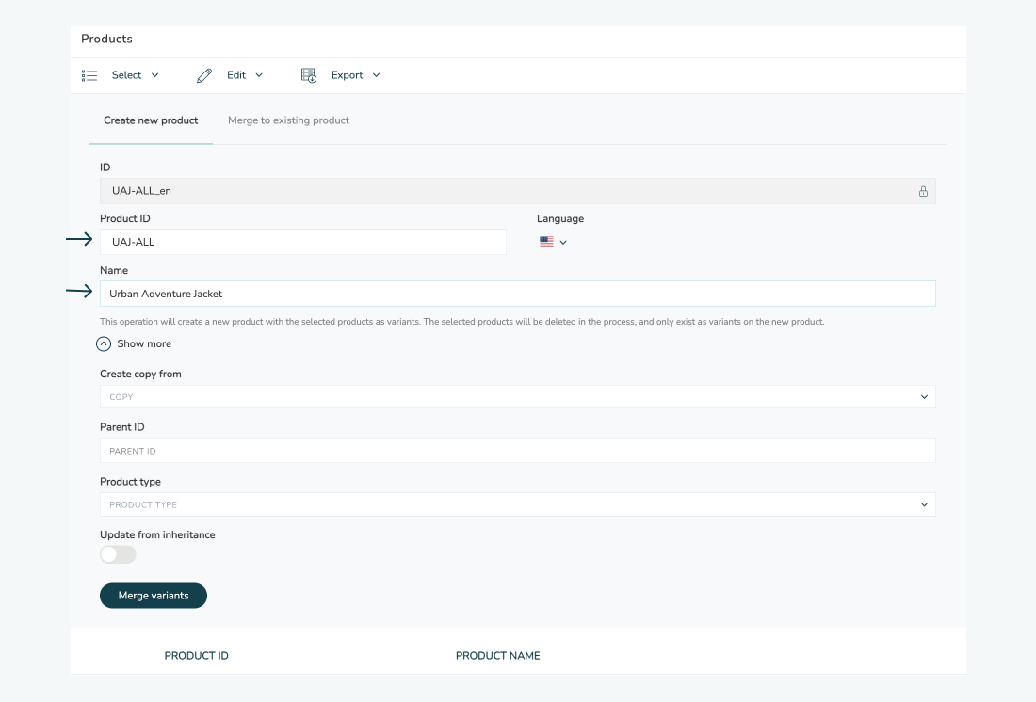Click the Export table icon

pos(309,75)
